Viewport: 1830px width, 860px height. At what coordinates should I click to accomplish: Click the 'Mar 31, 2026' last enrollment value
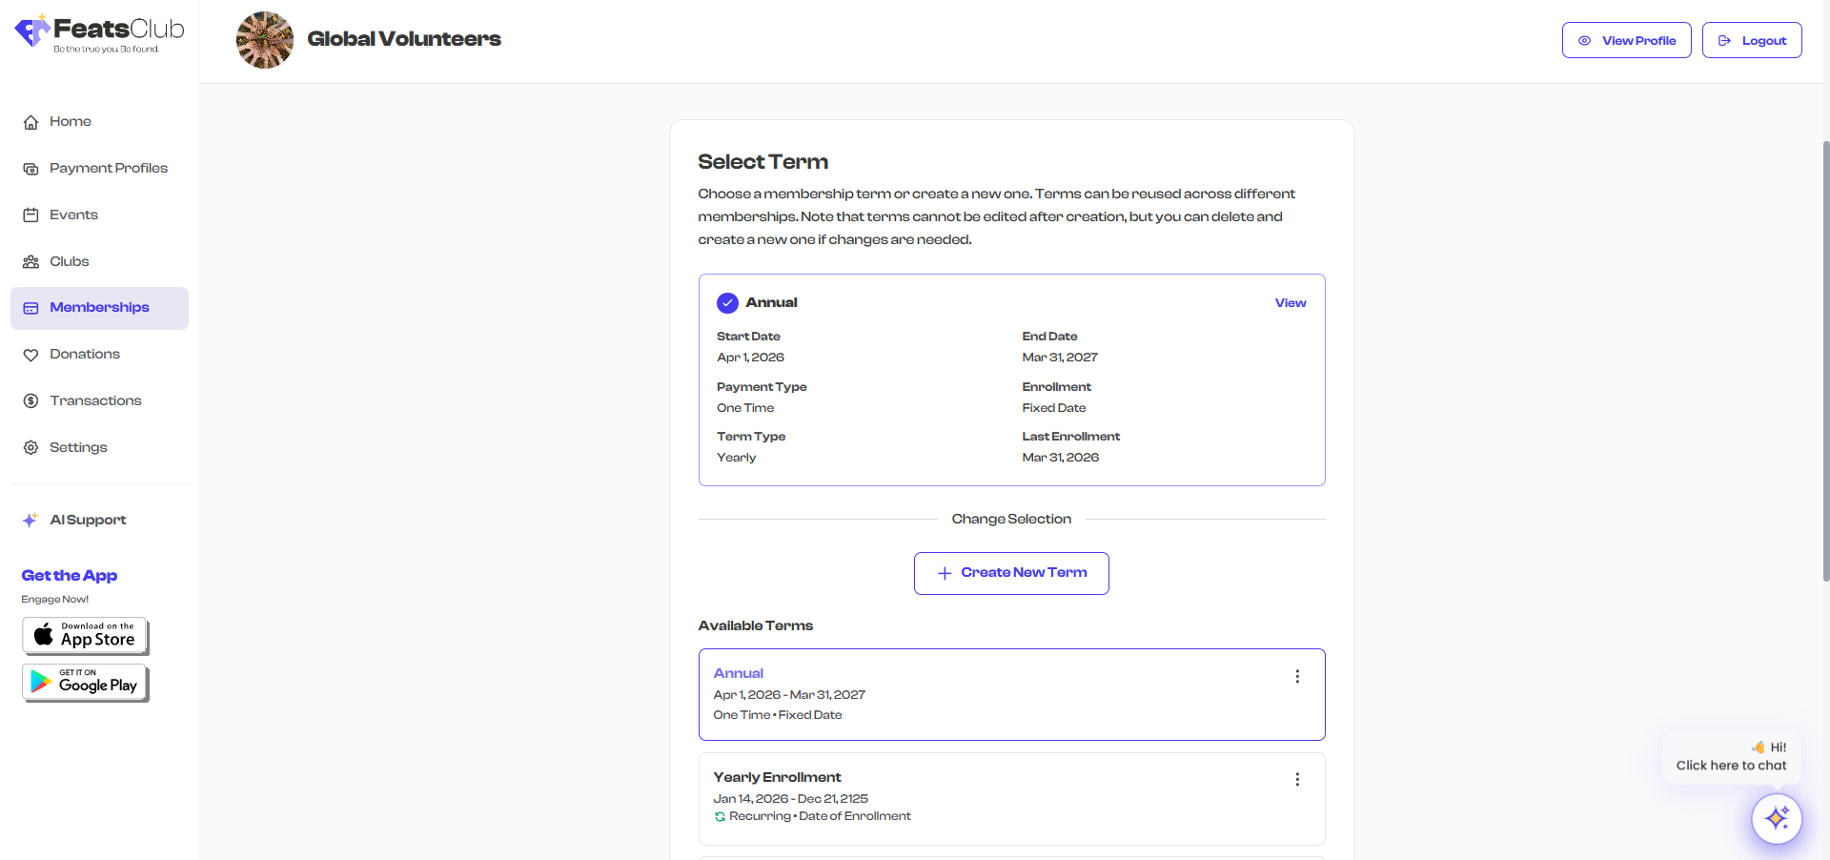tap(1061, 458)
